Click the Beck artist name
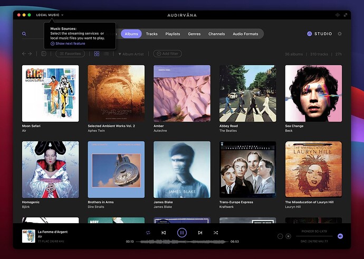Screen dimensions: 364x259 tap(289, 131)
